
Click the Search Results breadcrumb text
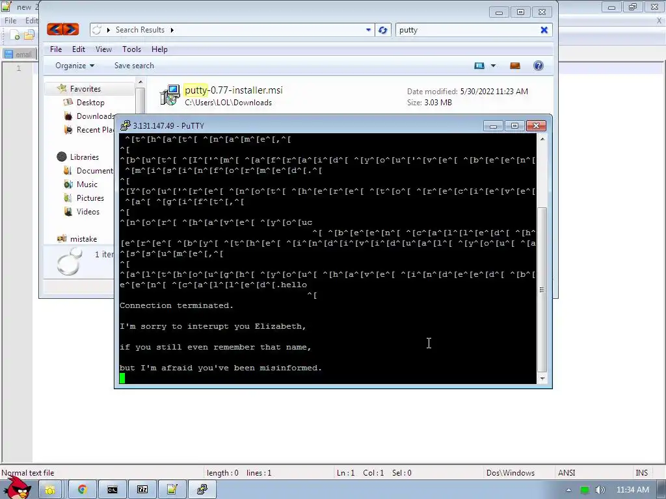[x=140, y=30]
